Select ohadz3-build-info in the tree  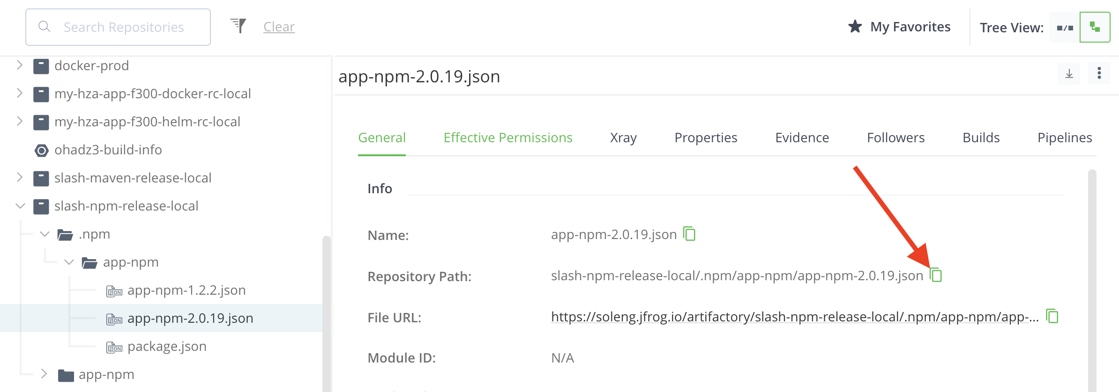[108, 150]
